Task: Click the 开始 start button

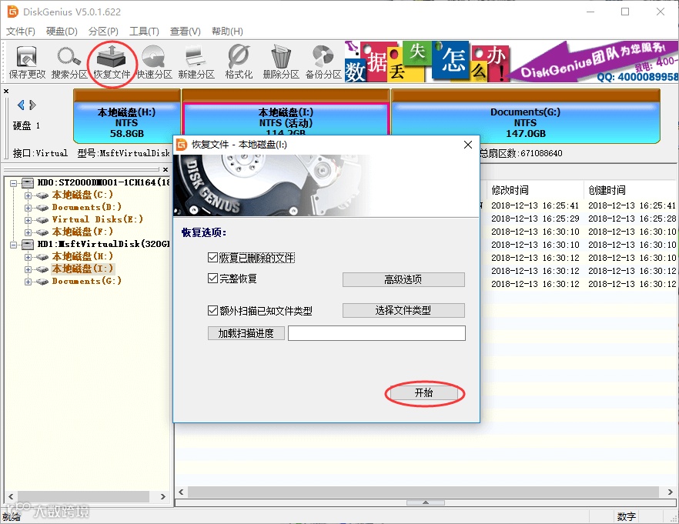Action: coord(423,393)
